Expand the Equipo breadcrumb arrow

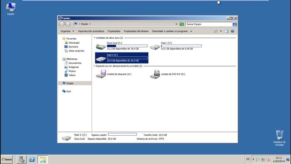click(x=90, y=24)
